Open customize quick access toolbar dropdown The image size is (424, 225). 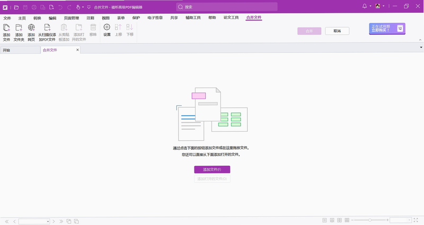pos(89,7)
